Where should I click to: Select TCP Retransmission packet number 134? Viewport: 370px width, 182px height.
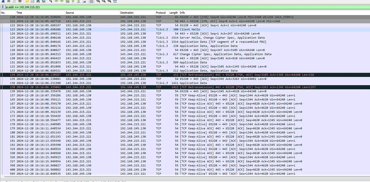pyautogui.click(x=132, y=75)
